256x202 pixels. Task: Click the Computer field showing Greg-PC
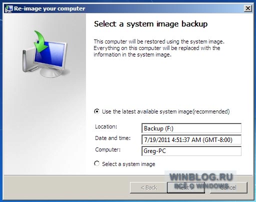coord(191,151)
